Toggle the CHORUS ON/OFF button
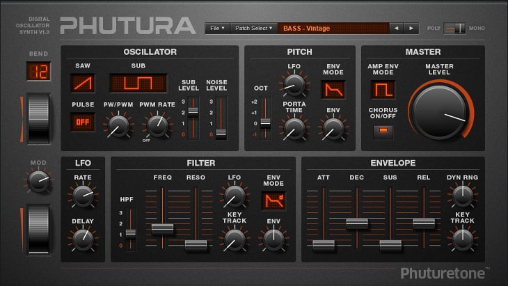Image resolution: width=508 pixels, height=286 pixels. tap(383, 131)
